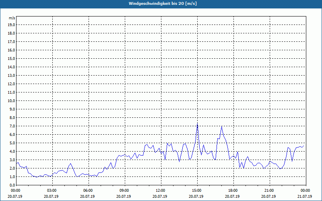Viewport: 322px width, 201px height.
Task: Click the '12,0' y-axis label
Action: click(11, 84)
